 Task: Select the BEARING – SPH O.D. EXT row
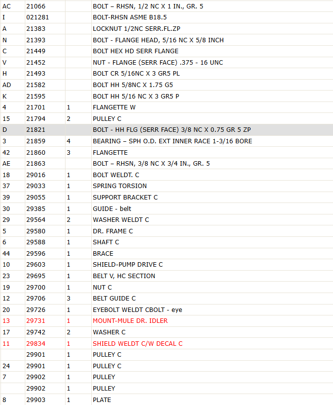(x=166, y=141)
